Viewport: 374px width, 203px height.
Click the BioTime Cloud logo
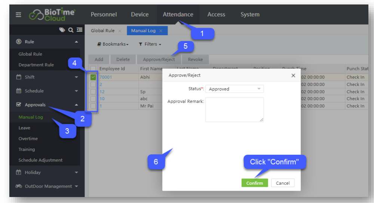point(52,15)
